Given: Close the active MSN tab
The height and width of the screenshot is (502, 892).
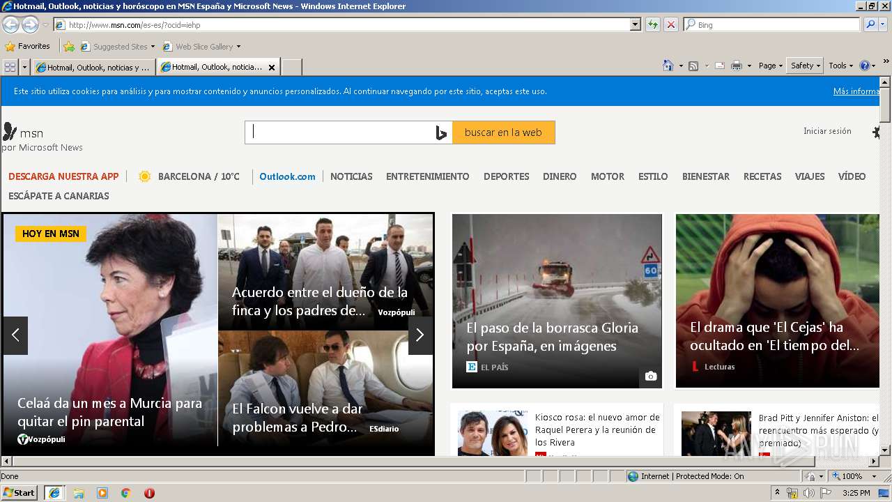Looking at the screenshot, I should click(x=272, y=68).
